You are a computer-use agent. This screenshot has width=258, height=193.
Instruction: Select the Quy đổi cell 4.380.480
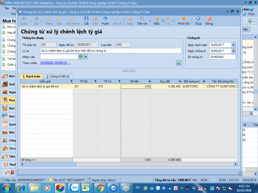coord(166,86)
